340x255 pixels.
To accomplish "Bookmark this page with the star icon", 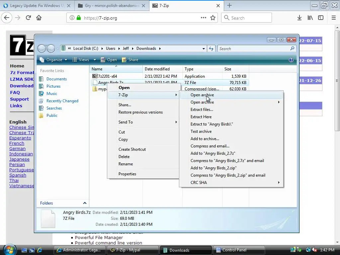I will [x=213, y=18].
